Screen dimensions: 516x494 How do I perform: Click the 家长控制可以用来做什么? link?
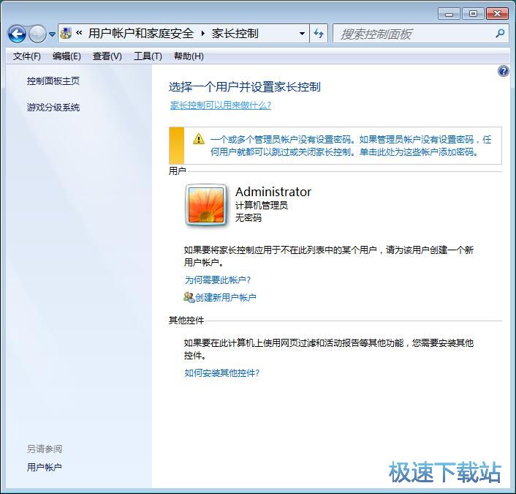coord(221,105)
